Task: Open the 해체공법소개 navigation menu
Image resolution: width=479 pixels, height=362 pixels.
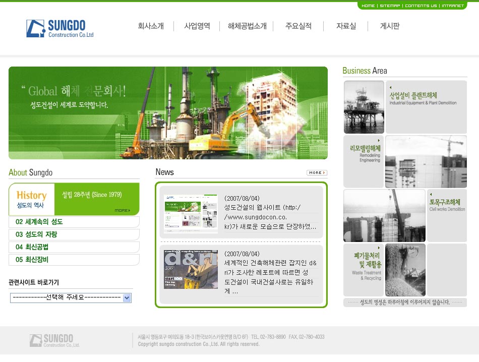Action: coord(247,26)
